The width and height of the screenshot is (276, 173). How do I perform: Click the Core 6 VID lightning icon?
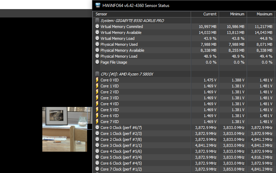click(x=97, y=116)
